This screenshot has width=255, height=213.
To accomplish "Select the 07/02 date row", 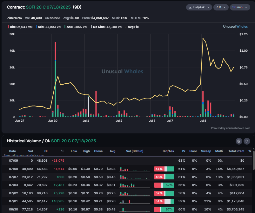I will point(127,193).
